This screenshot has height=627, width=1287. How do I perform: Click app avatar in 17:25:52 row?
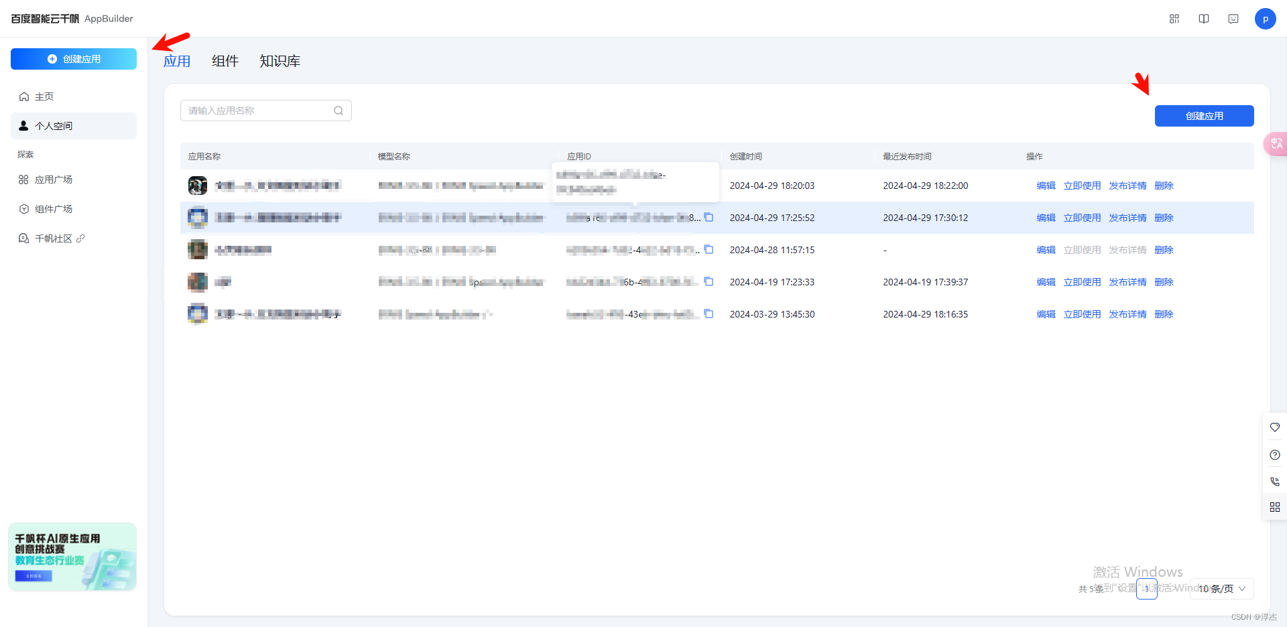coord(198,218)
